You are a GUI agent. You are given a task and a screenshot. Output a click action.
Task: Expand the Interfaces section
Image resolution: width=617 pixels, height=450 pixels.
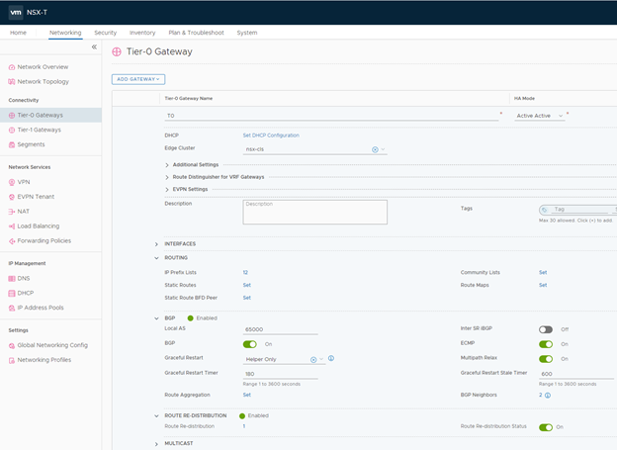click(156, 244)
